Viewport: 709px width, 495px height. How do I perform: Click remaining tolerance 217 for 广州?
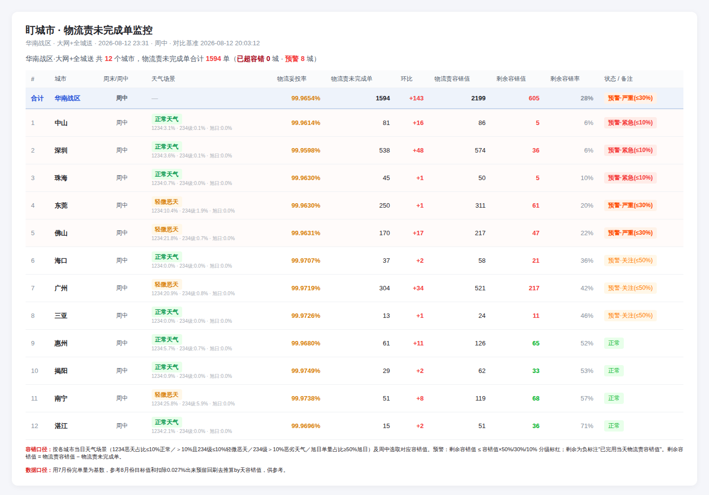[534, 288]
